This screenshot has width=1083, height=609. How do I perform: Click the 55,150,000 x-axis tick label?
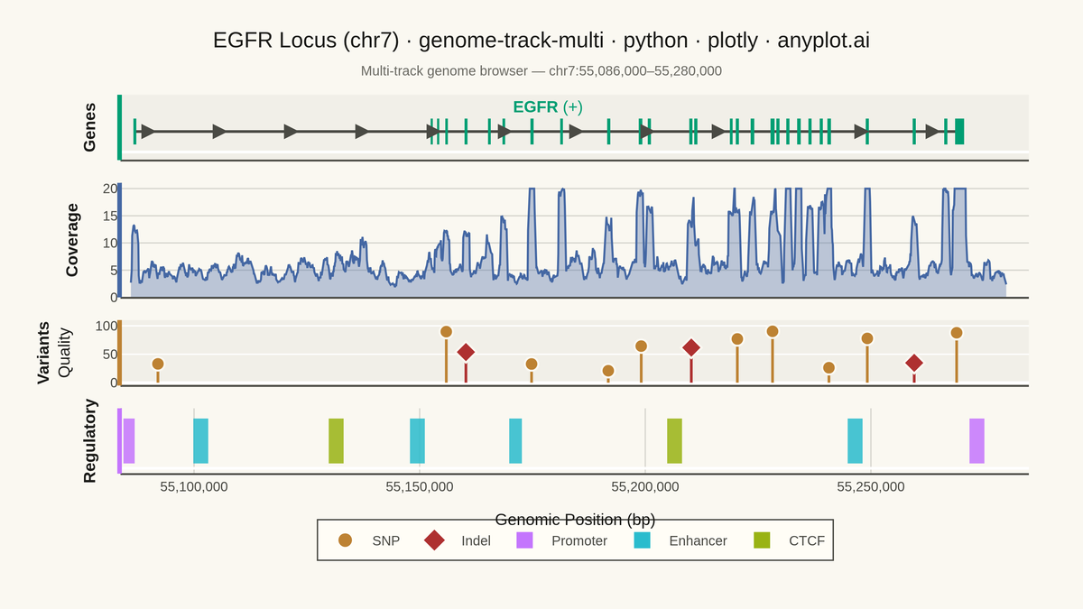pos(420,487)
